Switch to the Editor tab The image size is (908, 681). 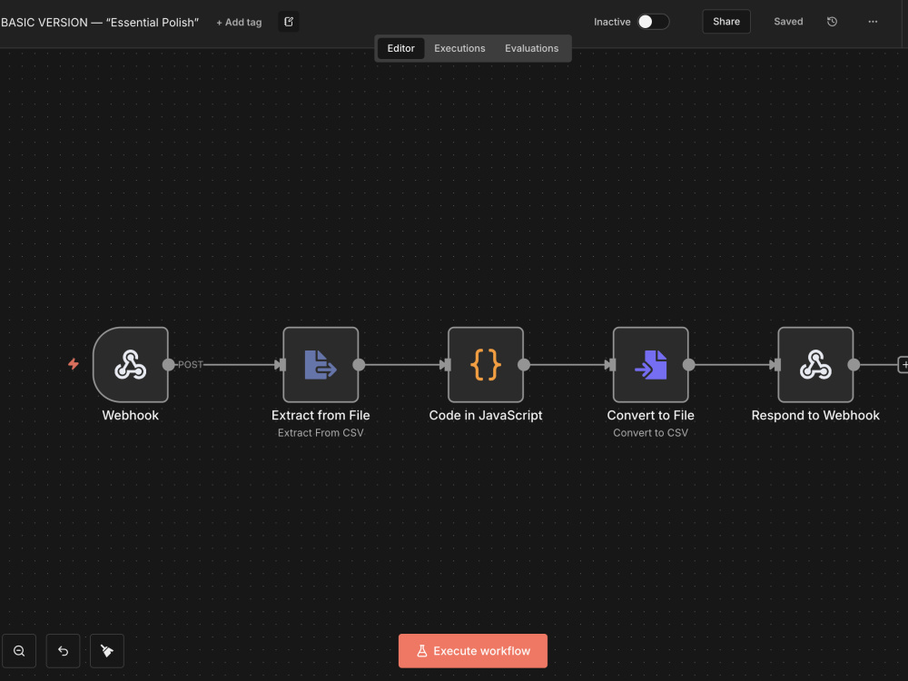point(400,48)
